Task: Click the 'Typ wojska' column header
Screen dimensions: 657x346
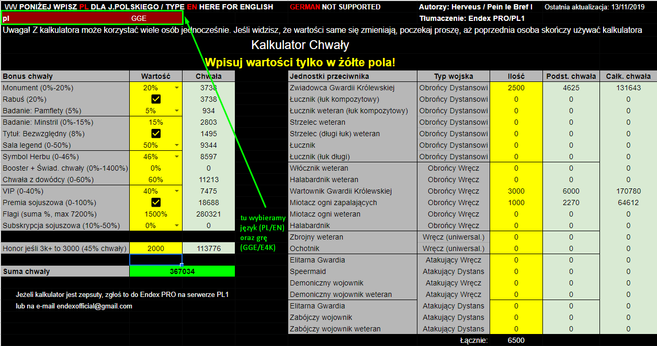Action: [454, 76]
